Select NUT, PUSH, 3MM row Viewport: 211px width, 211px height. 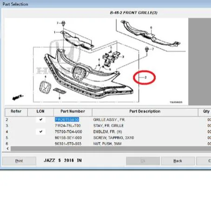(108, 144)
